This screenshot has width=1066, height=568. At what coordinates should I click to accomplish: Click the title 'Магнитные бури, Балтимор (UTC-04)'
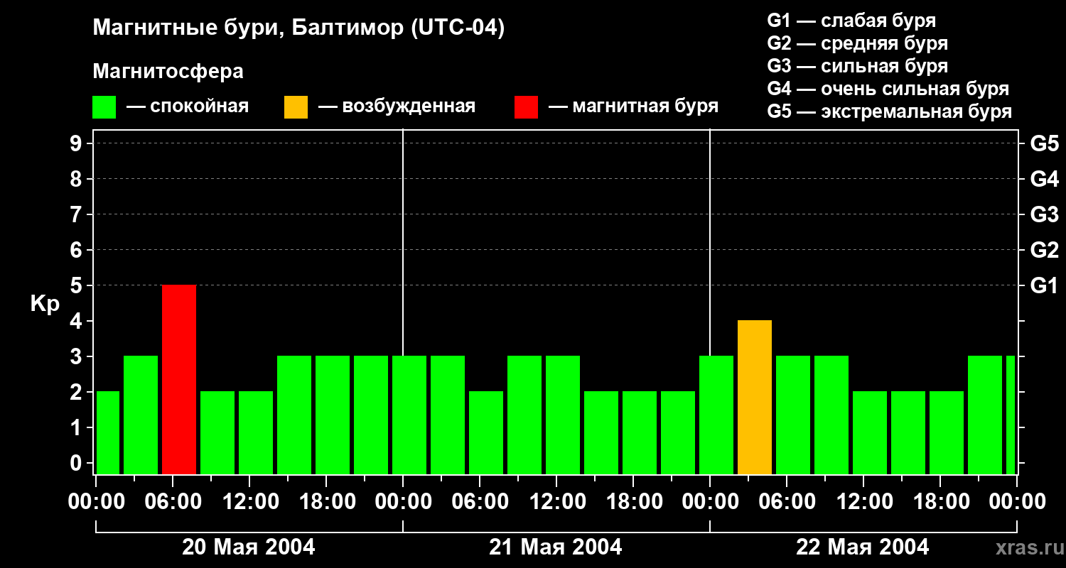click(x=298, y=29)
